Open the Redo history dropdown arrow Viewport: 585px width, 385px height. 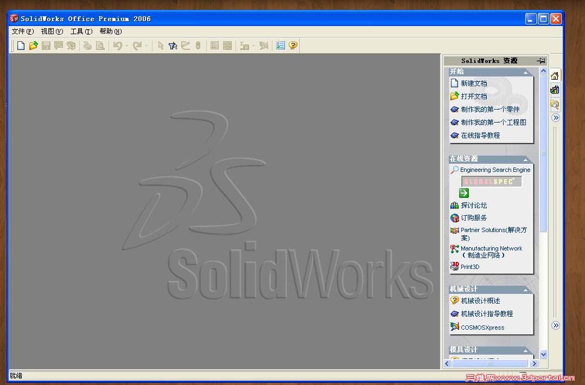[147, 46]
